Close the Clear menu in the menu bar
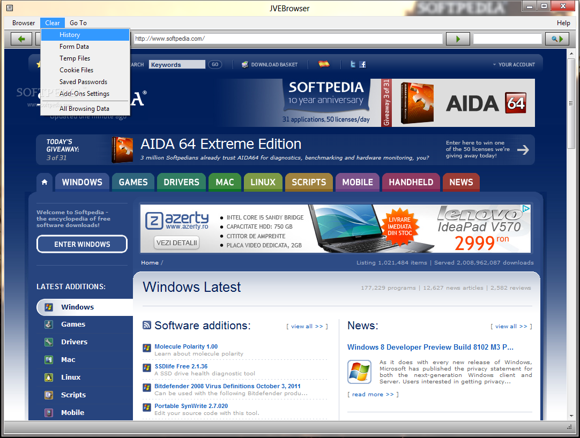This screenshot has width=580, height=438. [x=53, y=23]
